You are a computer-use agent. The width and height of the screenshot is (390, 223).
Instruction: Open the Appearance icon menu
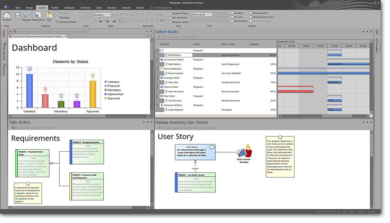[38, 16]
